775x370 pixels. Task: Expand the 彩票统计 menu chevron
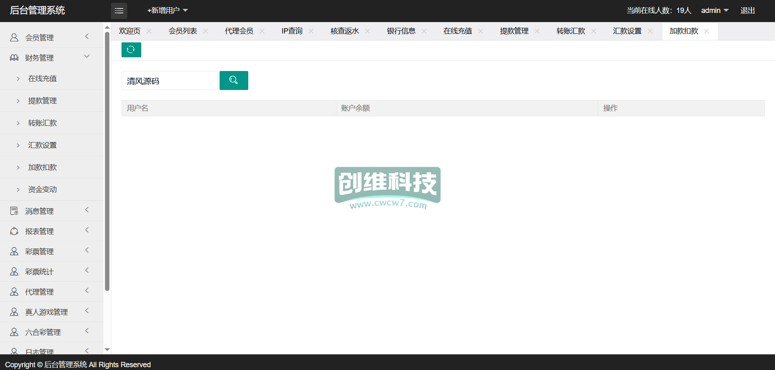click(87, 270)
